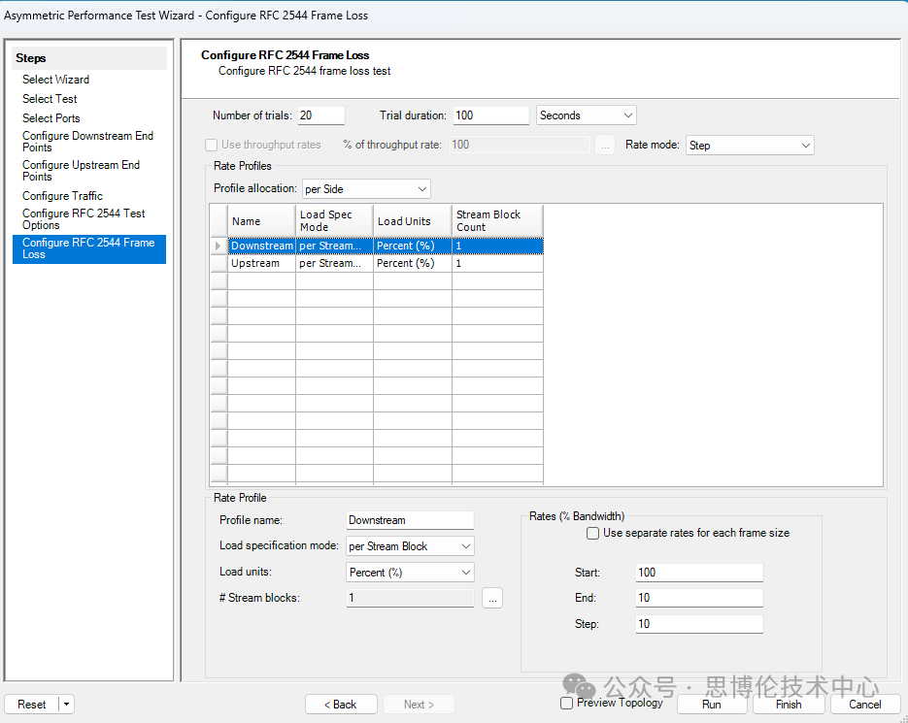Click the Back button

(340, 705)
